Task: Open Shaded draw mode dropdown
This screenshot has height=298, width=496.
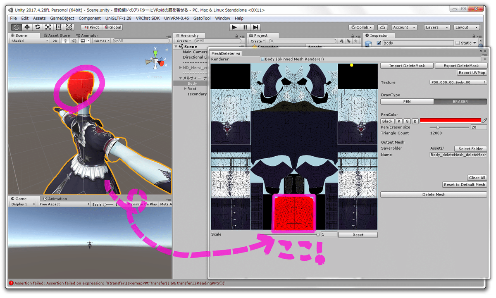Action: pyautogui.click(x=29, y=41)
